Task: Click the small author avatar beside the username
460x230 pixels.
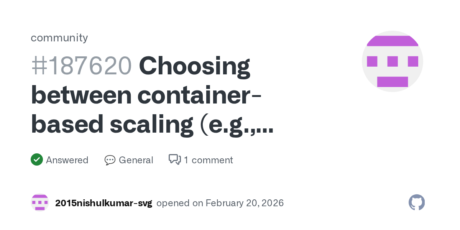Action: pos(40,203)
